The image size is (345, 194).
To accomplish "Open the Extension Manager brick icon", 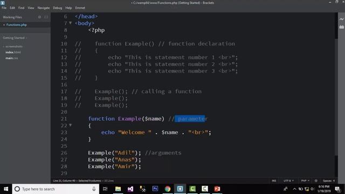I will (341, 27).
